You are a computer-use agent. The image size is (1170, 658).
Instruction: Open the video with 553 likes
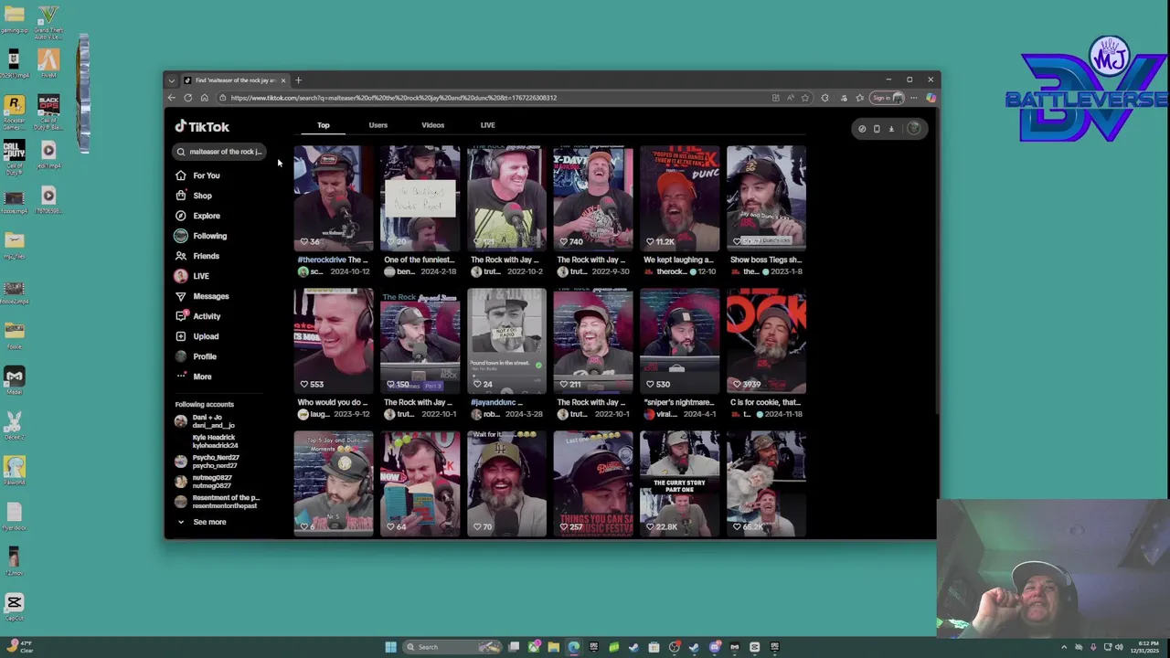pos(334,340)
